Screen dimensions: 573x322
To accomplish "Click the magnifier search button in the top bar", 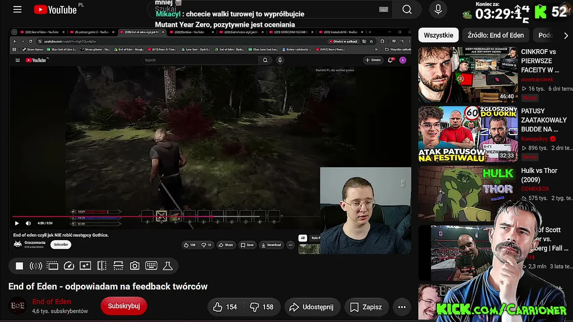I will coord(407,9).
